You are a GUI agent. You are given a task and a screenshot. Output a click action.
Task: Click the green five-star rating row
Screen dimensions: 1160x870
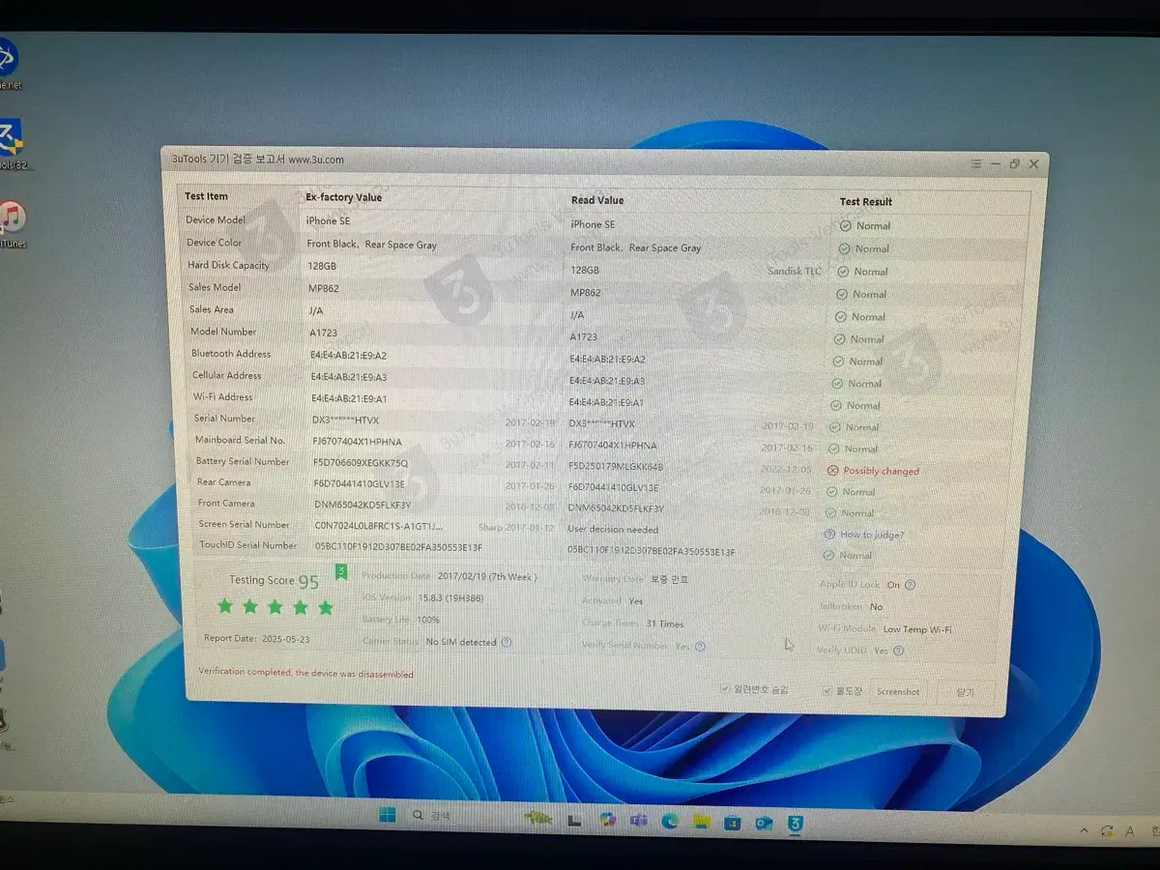pos(275,607)
